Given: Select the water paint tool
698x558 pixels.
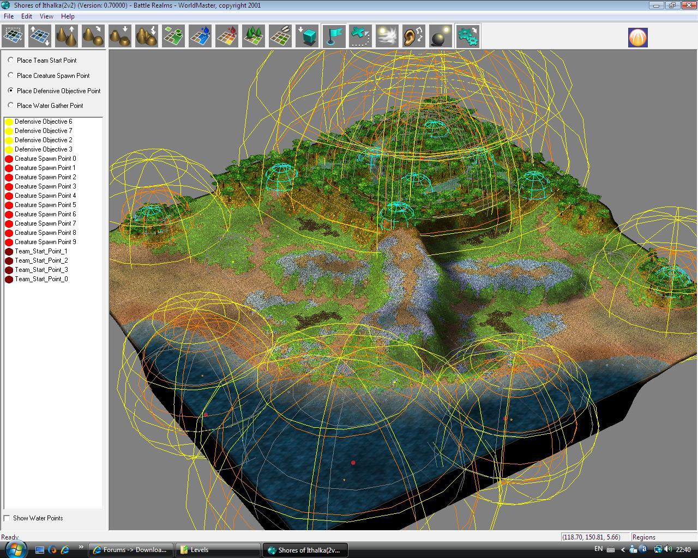Looking at the screenshot, I should coord(200,37).
